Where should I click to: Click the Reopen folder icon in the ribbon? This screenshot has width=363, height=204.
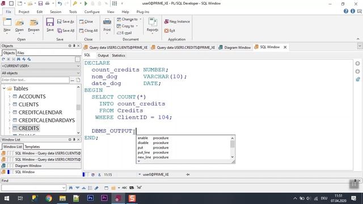click(x=34, y=23)
